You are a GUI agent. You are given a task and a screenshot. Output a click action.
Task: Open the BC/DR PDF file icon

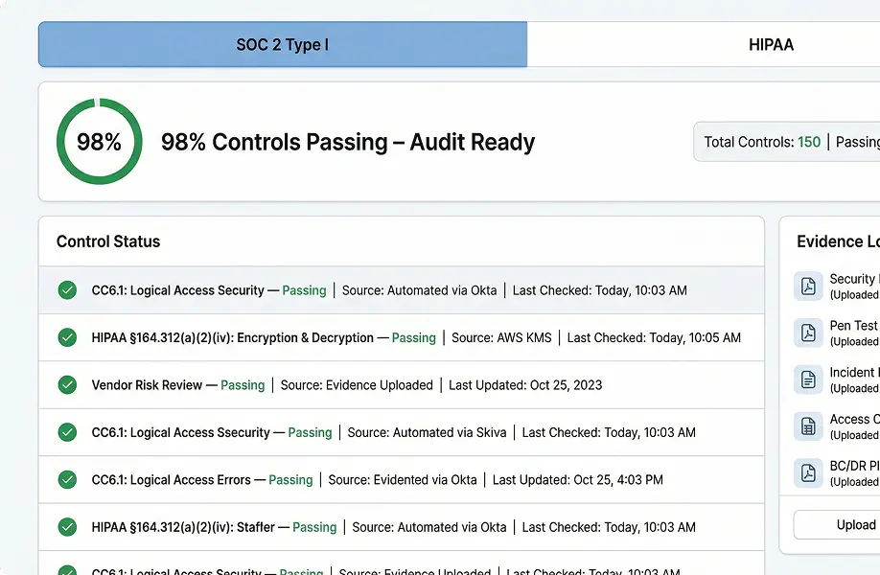[x=808, y=473]
